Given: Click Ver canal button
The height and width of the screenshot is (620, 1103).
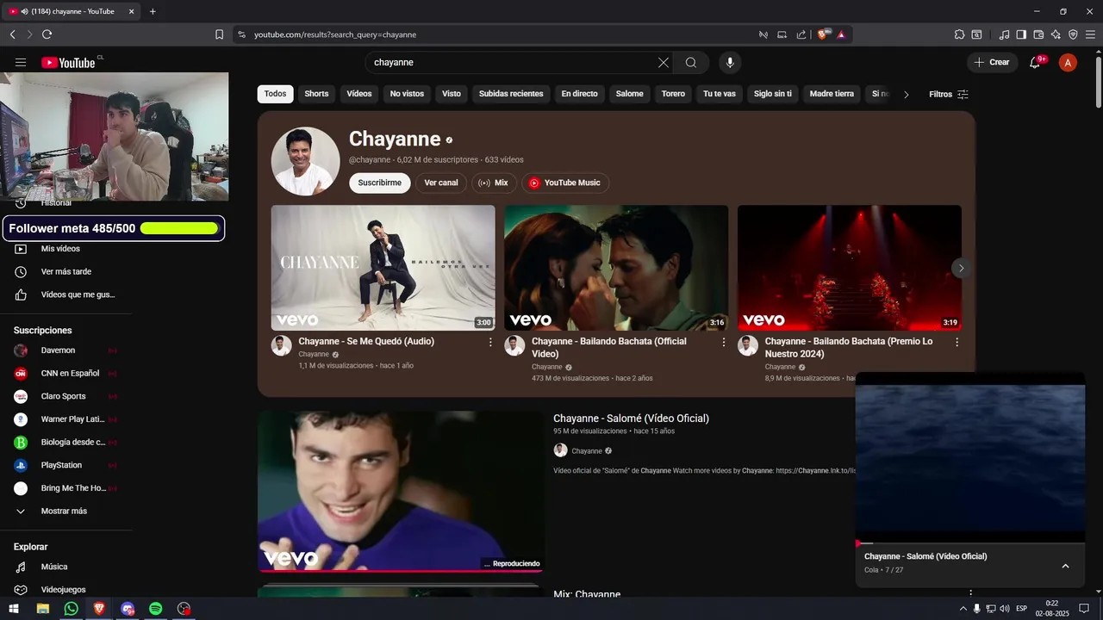Looking at the screenshot, I should (441, 183).
